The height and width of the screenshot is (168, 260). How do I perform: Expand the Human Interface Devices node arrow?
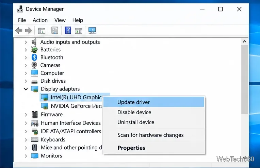[26, 123]
